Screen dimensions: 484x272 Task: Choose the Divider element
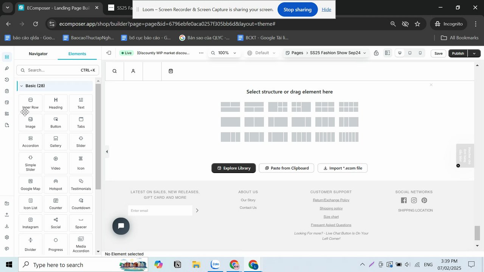click(30, 244)
